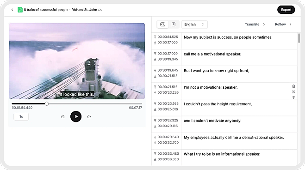Change the 1x playback speed
Viewport: 305px width, 170px height.
pos(21,116)
